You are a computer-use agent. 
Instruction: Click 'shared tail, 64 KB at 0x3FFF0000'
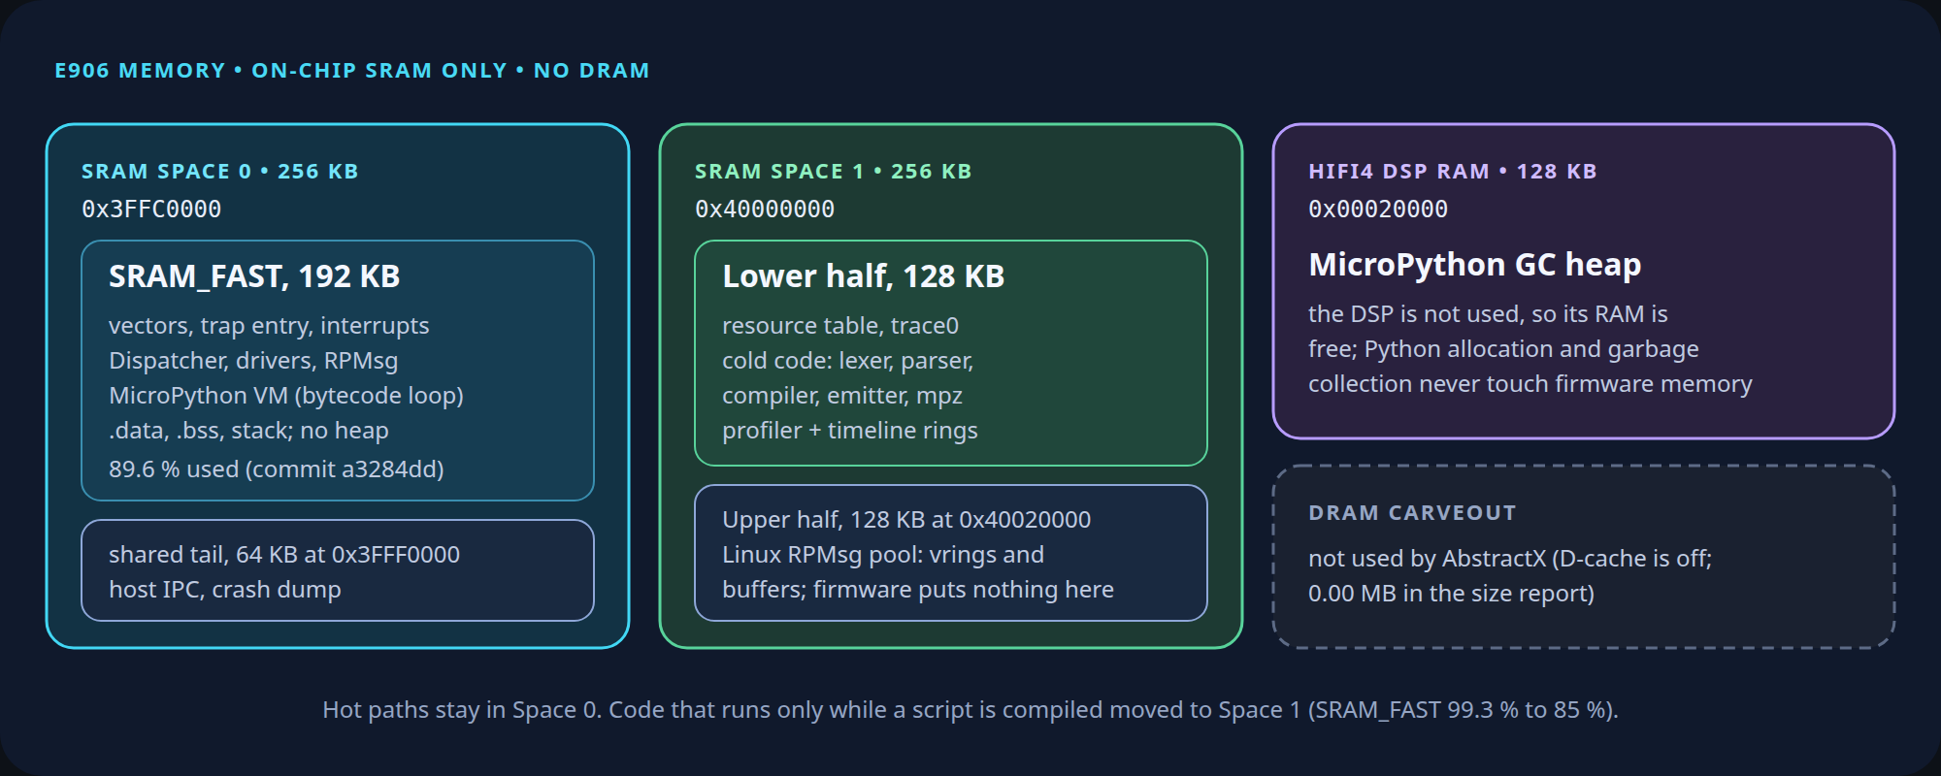click(284, 555)
